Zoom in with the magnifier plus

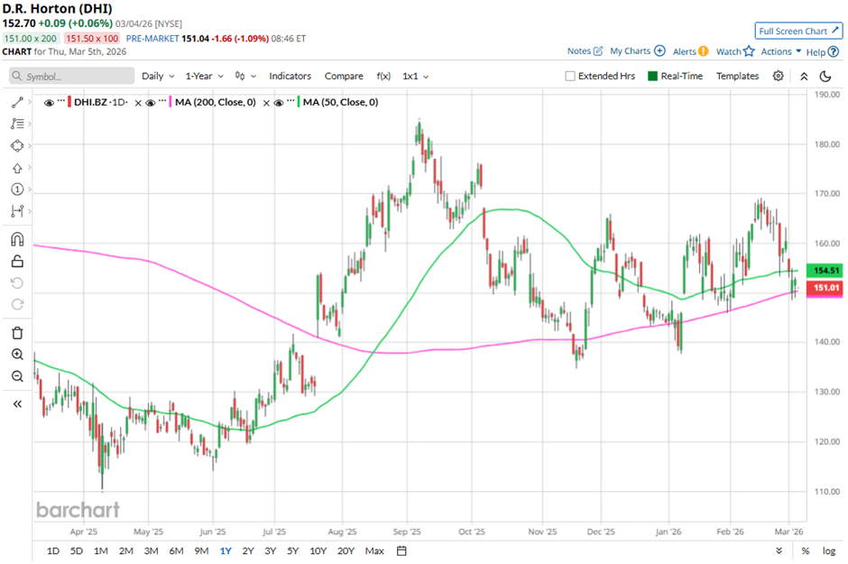(17, 354)
